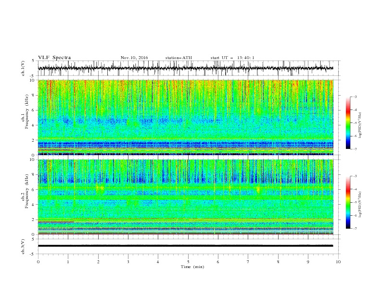Click the "-7" tick on ch.1 color bar
This screenshot has width=381, height=294.
coord(355,149)
